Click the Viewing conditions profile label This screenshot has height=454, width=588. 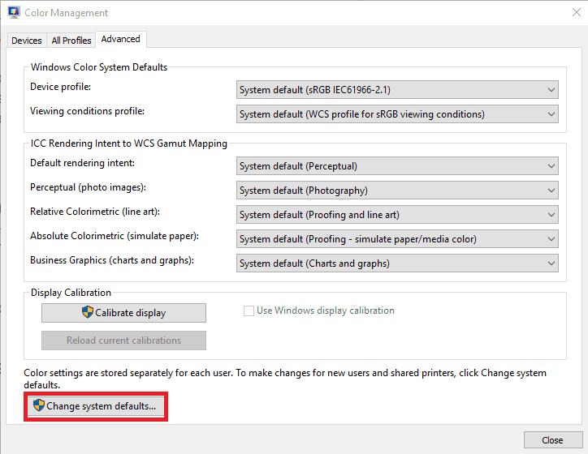[x=87, y=111]
